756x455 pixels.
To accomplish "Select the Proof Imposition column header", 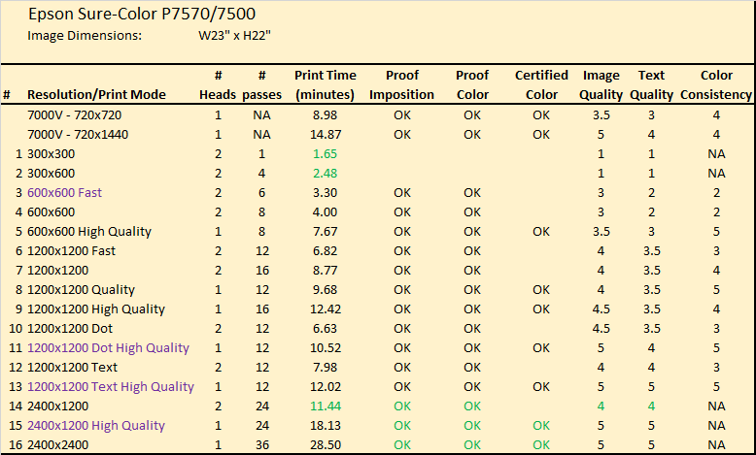I will (401, 84).
